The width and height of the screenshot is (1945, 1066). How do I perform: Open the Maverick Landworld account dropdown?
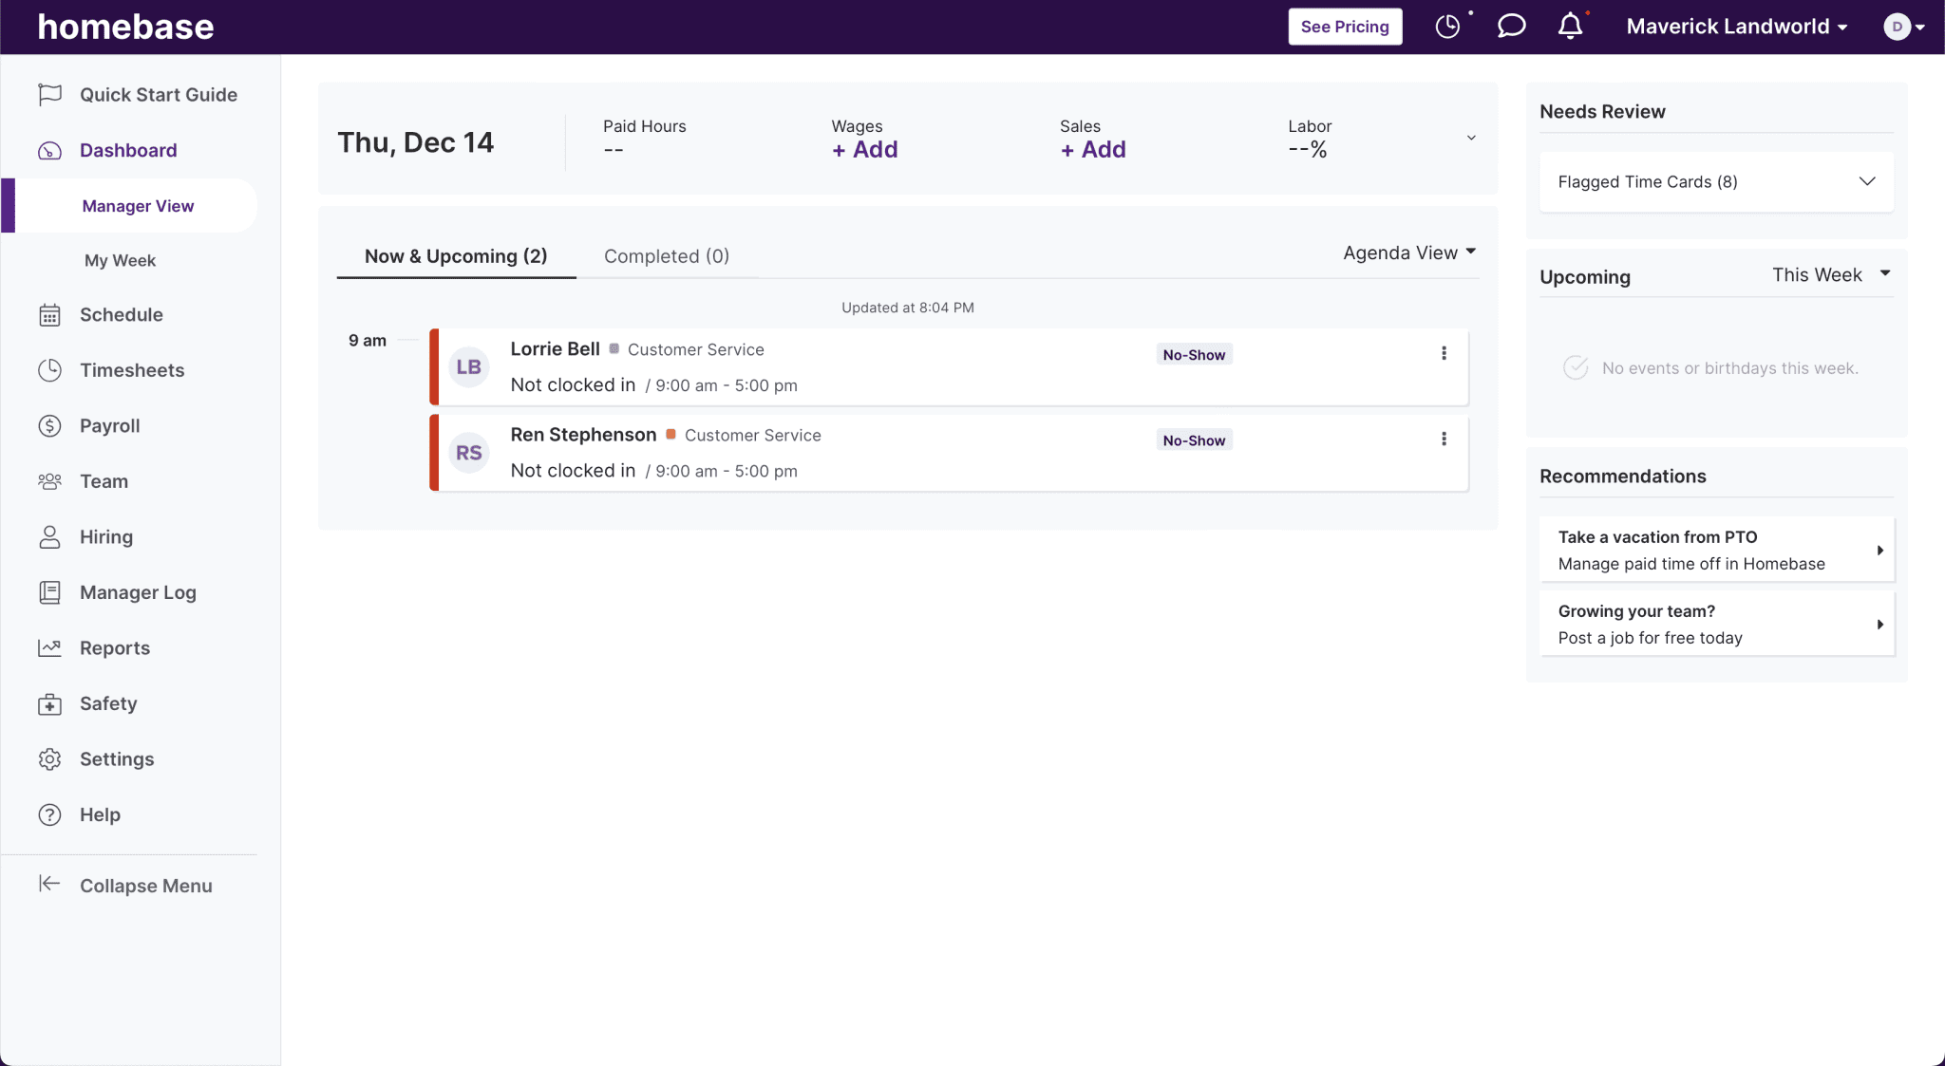pyautogui.click(x=1735, y=26)
